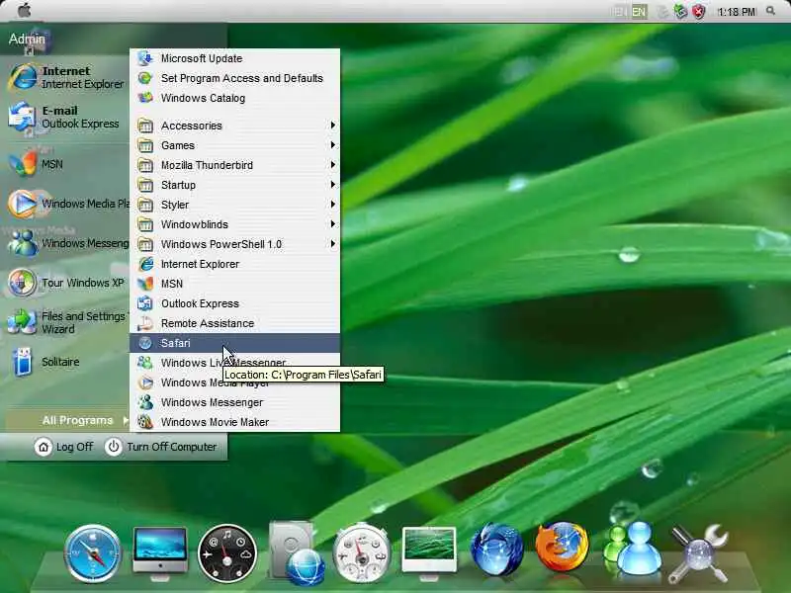Launch Windows Movie Maker
The image size is (791, 593).
point(235,422)
